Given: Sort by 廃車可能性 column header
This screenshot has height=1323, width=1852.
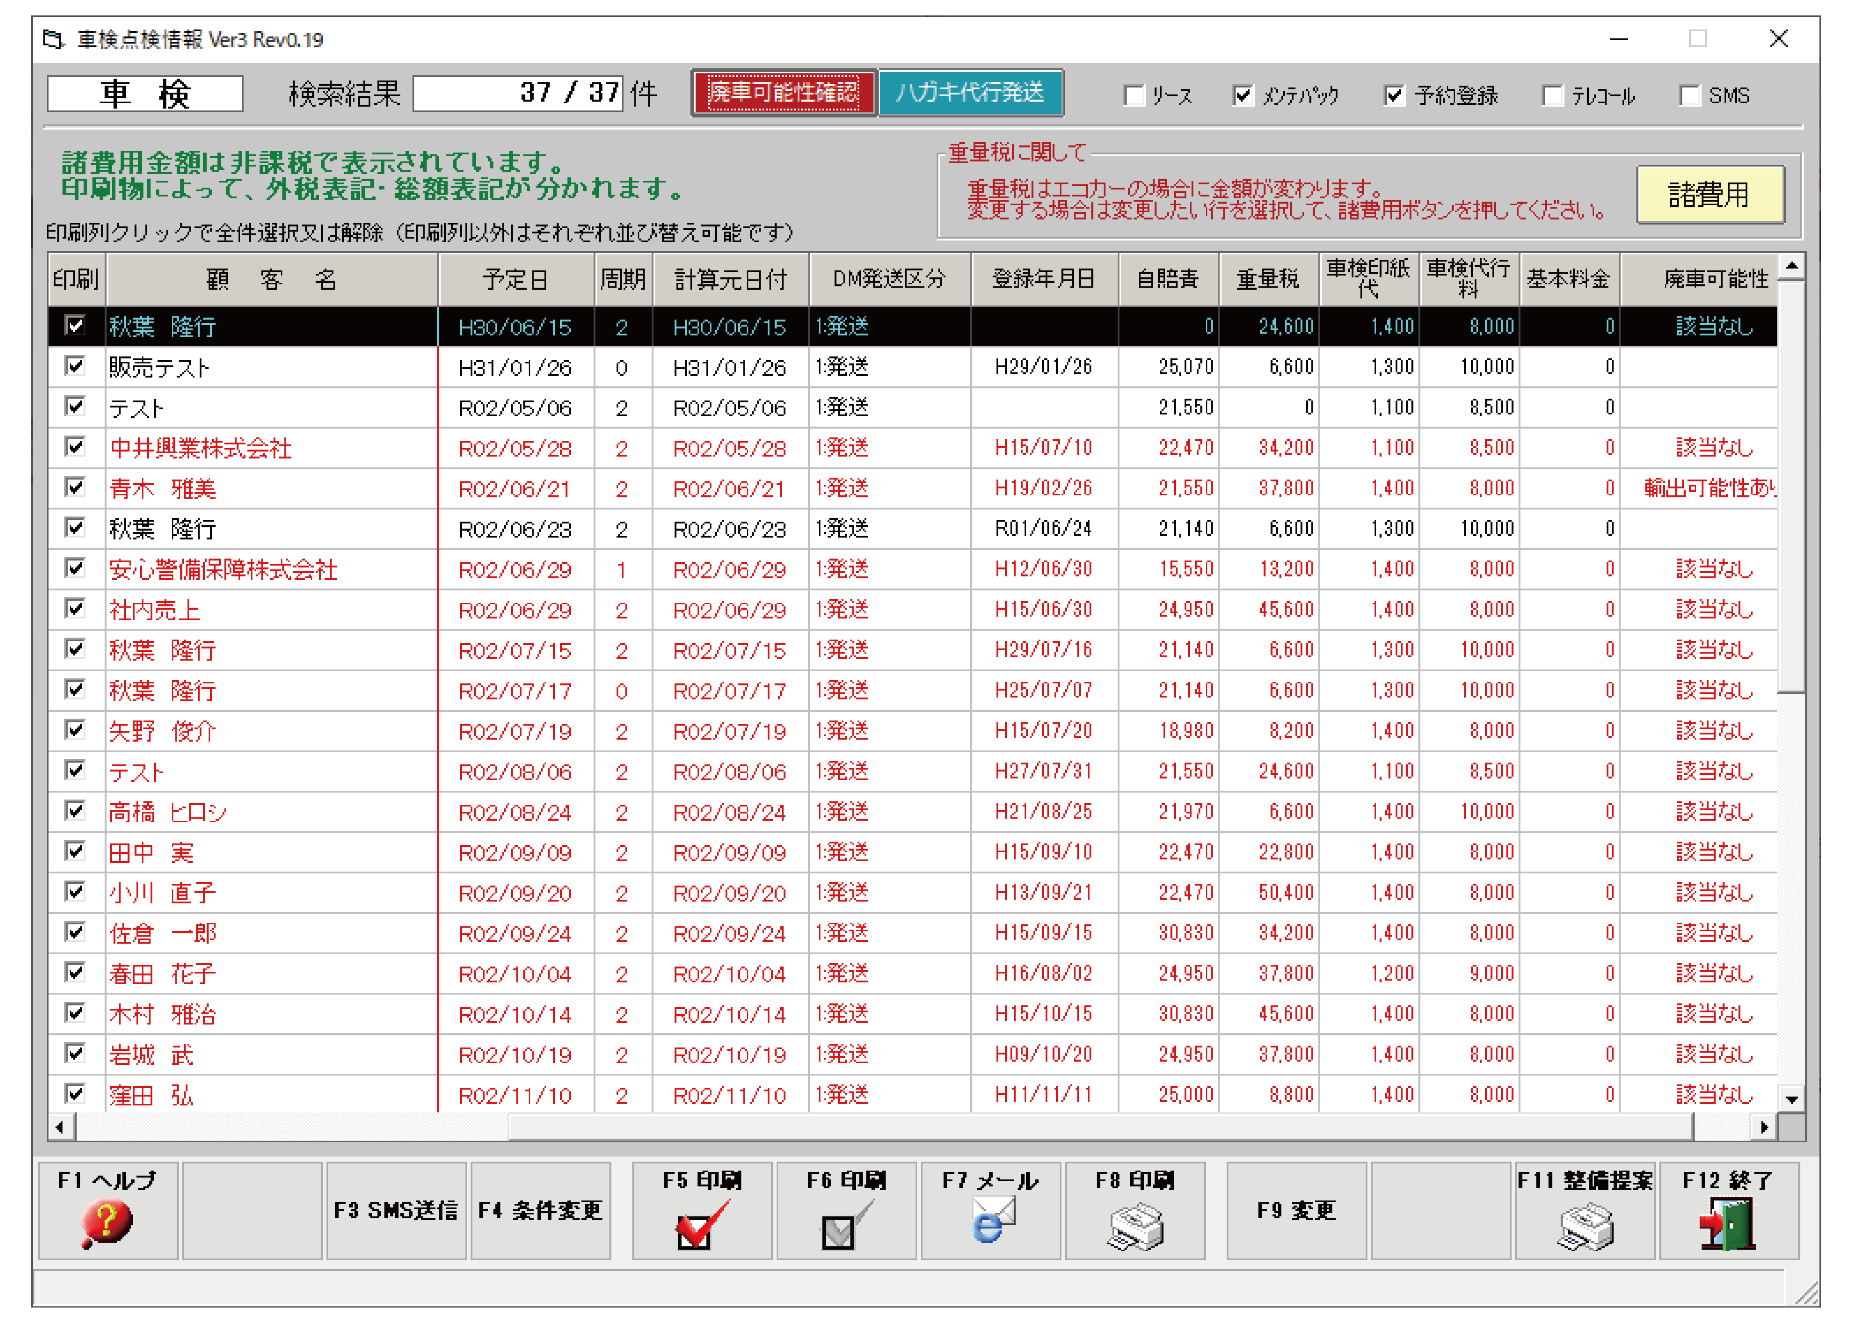Looking at the screenshot, I should click(1699, 279).
